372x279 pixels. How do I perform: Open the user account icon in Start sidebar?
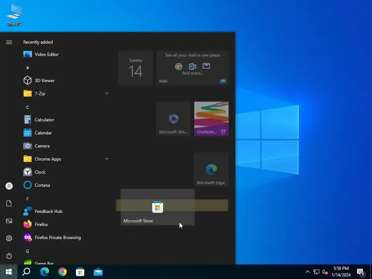9,186
